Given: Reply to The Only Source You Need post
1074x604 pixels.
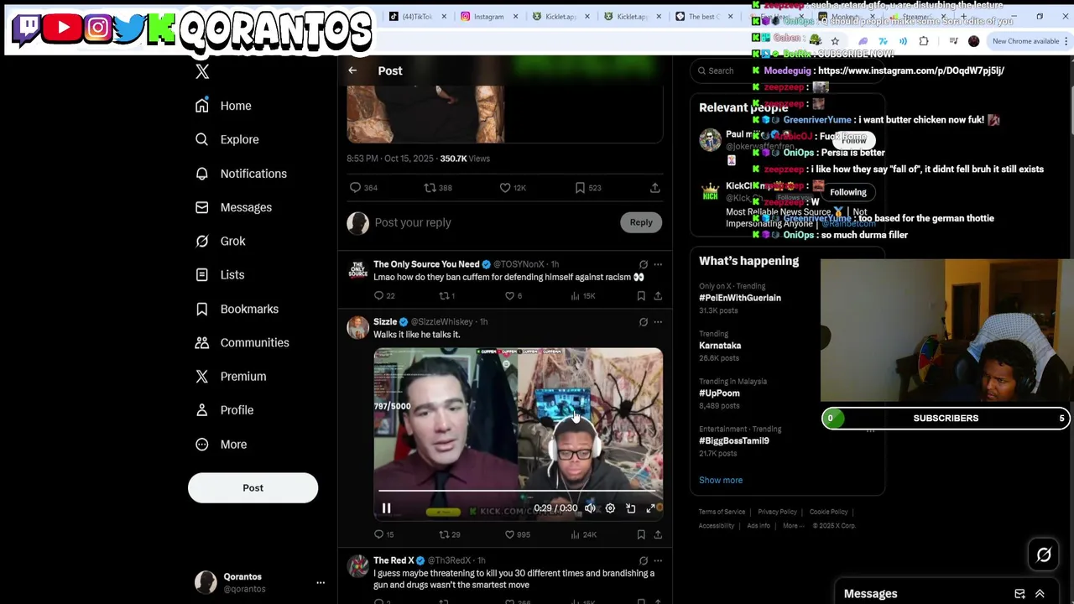Looking at the screenshot, I should click(384, 295).
